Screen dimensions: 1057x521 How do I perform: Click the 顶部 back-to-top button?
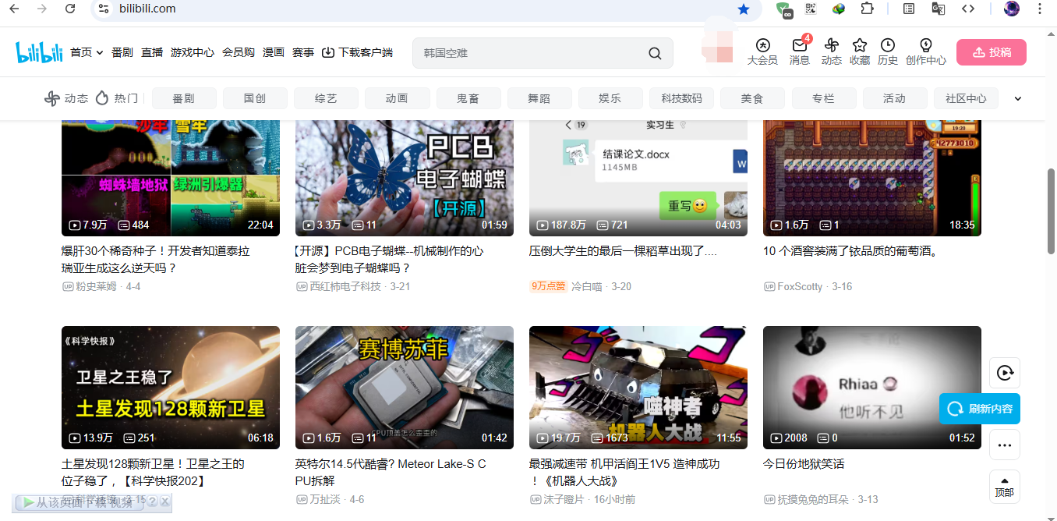(1004, 487)
